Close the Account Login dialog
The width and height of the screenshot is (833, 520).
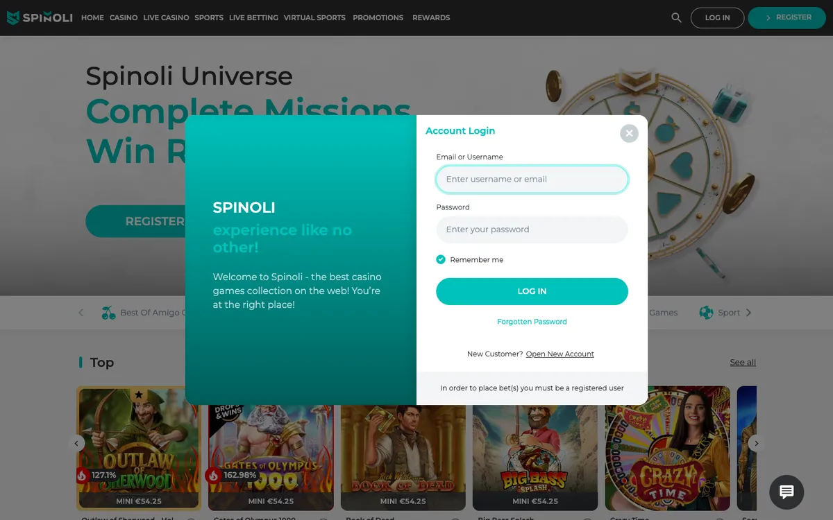[x=629, y=133]
